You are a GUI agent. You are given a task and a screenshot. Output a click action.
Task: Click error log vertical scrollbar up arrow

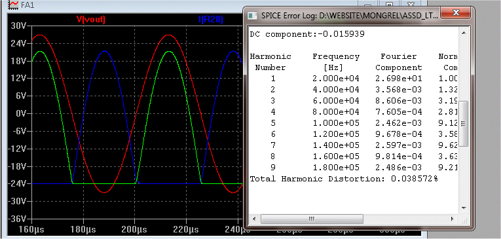[464, 33]
